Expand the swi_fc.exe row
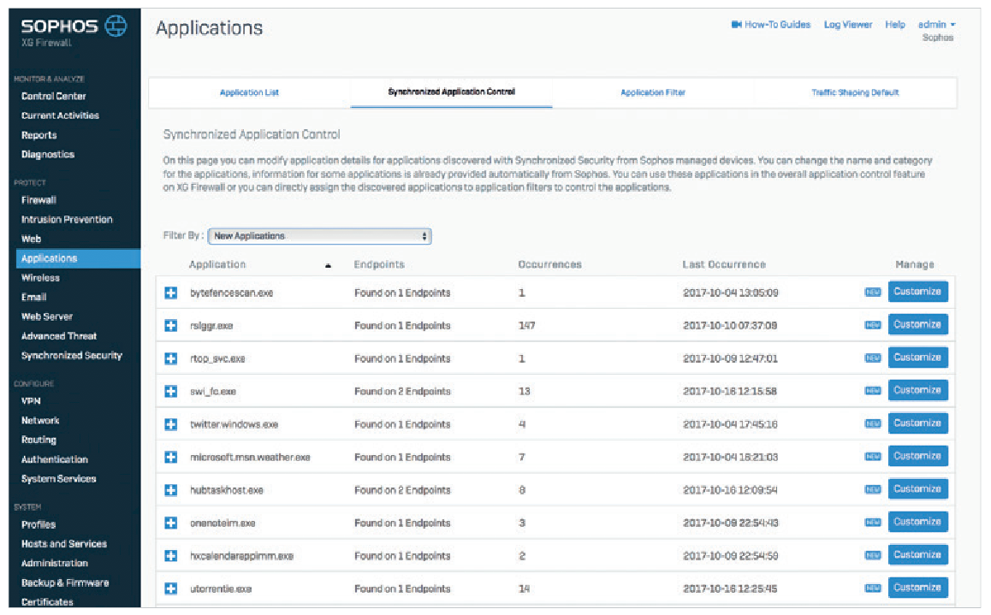991x615 pixels. click(170, 392)
